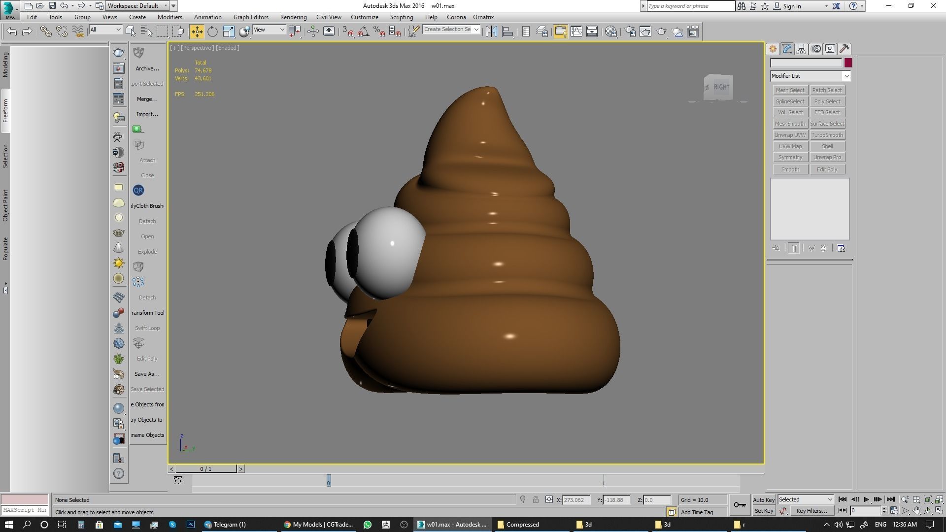Image resolution: width=946 pixels, height=532 pixels.
Task: Open the Ornatrix menu
Action: [483, 17]
